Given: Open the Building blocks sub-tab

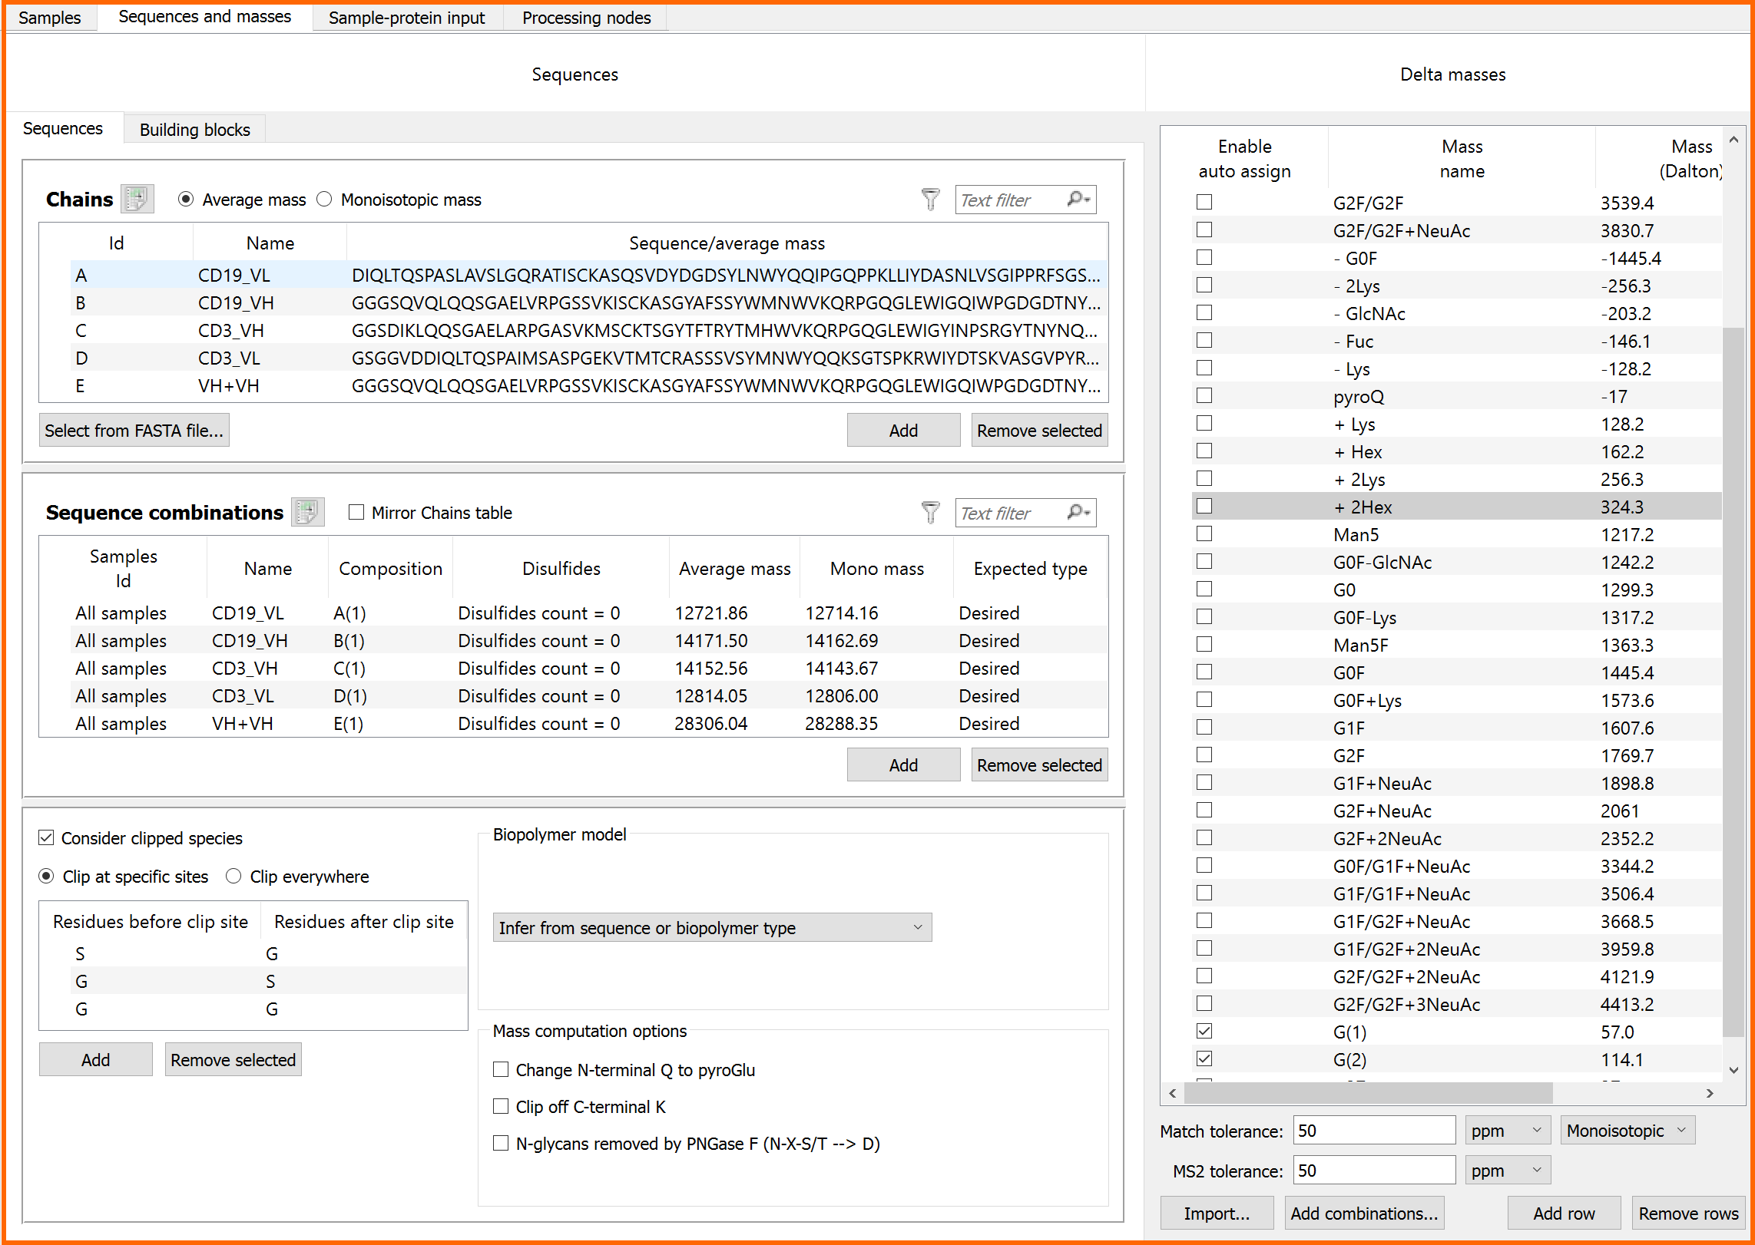Looking at the screenshot, I should click(195, 130).
